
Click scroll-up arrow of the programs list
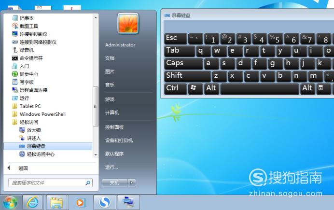click(x=96, y=17)
